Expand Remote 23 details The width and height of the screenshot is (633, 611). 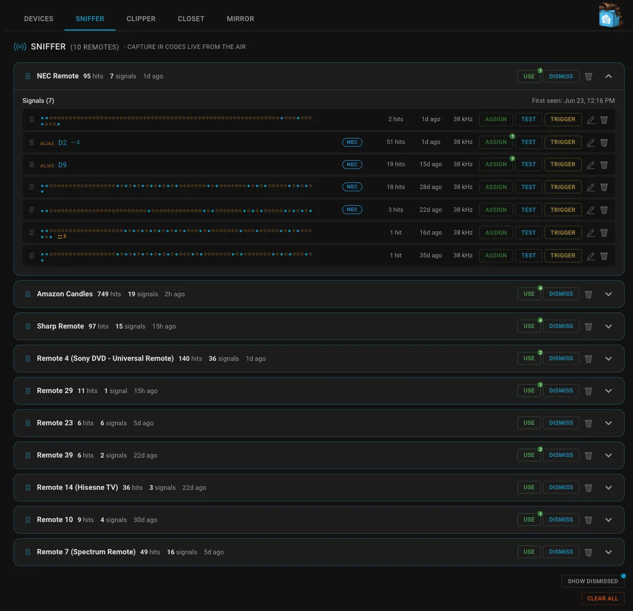click(x=609, y=423)
